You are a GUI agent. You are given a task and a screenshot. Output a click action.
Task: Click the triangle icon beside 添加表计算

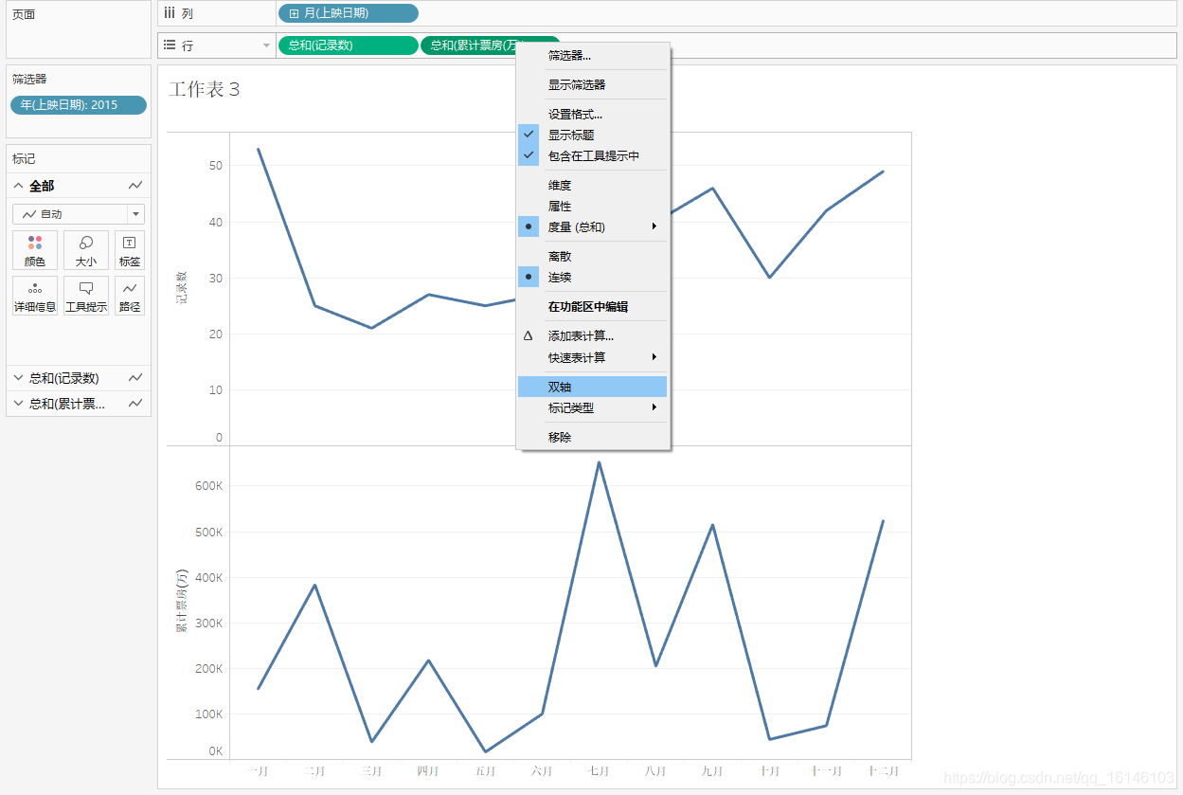pyautogui.click(x=529, y=335)
